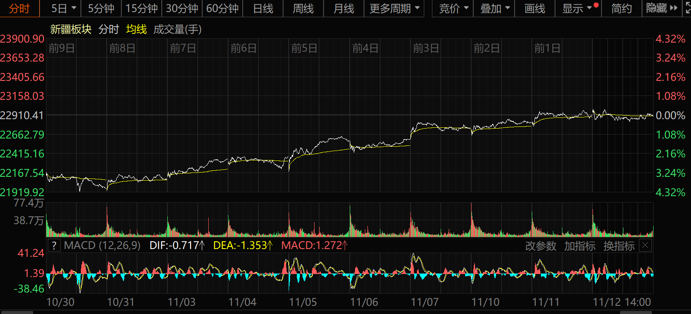
Task: Select the 60分钟 timeframe tab
Action: 222,8
